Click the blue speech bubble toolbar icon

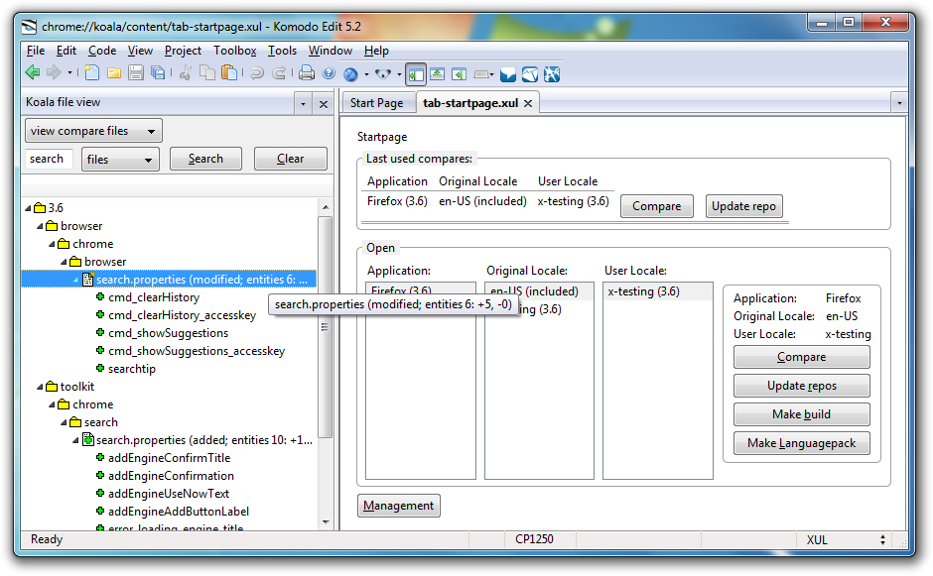tap(507, 74)
